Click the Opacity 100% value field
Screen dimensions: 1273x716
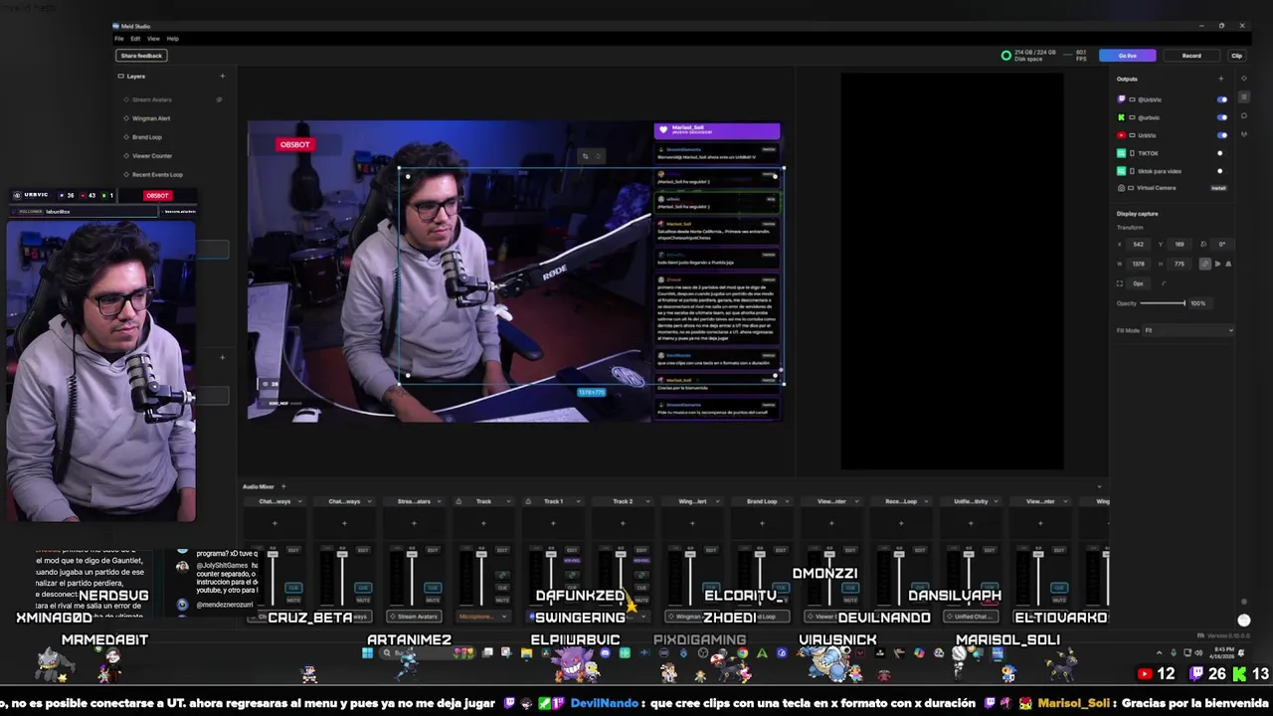coord(1198,303)
